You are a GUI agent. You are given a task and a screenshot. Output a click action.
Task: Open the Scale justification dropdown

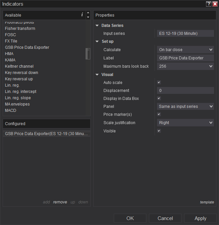(x=185, y=123)
